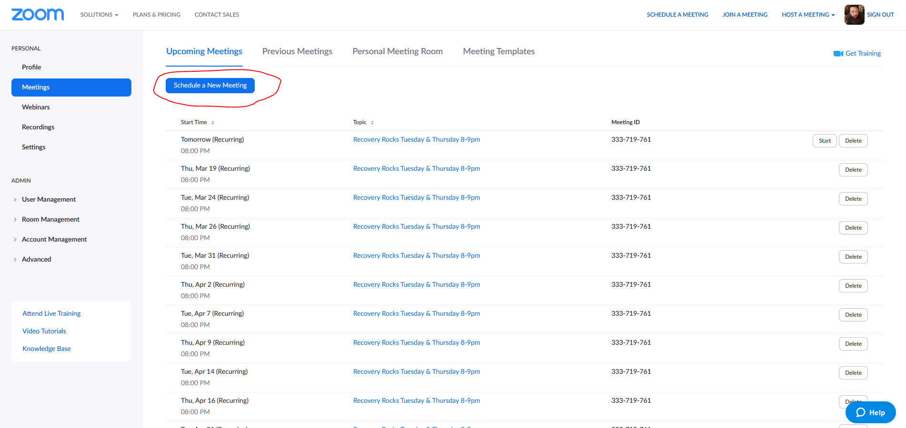Switch to Previous Meetings tab
This screenshot has width=906, height=428.
(x=297, y=51)
